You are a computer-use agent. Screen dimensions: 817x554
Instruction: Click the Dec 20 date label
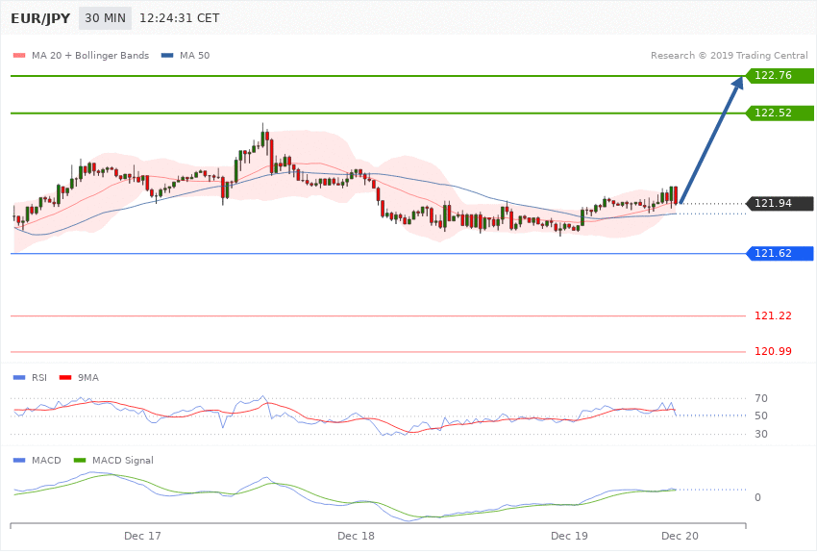[x=680, y=537]
